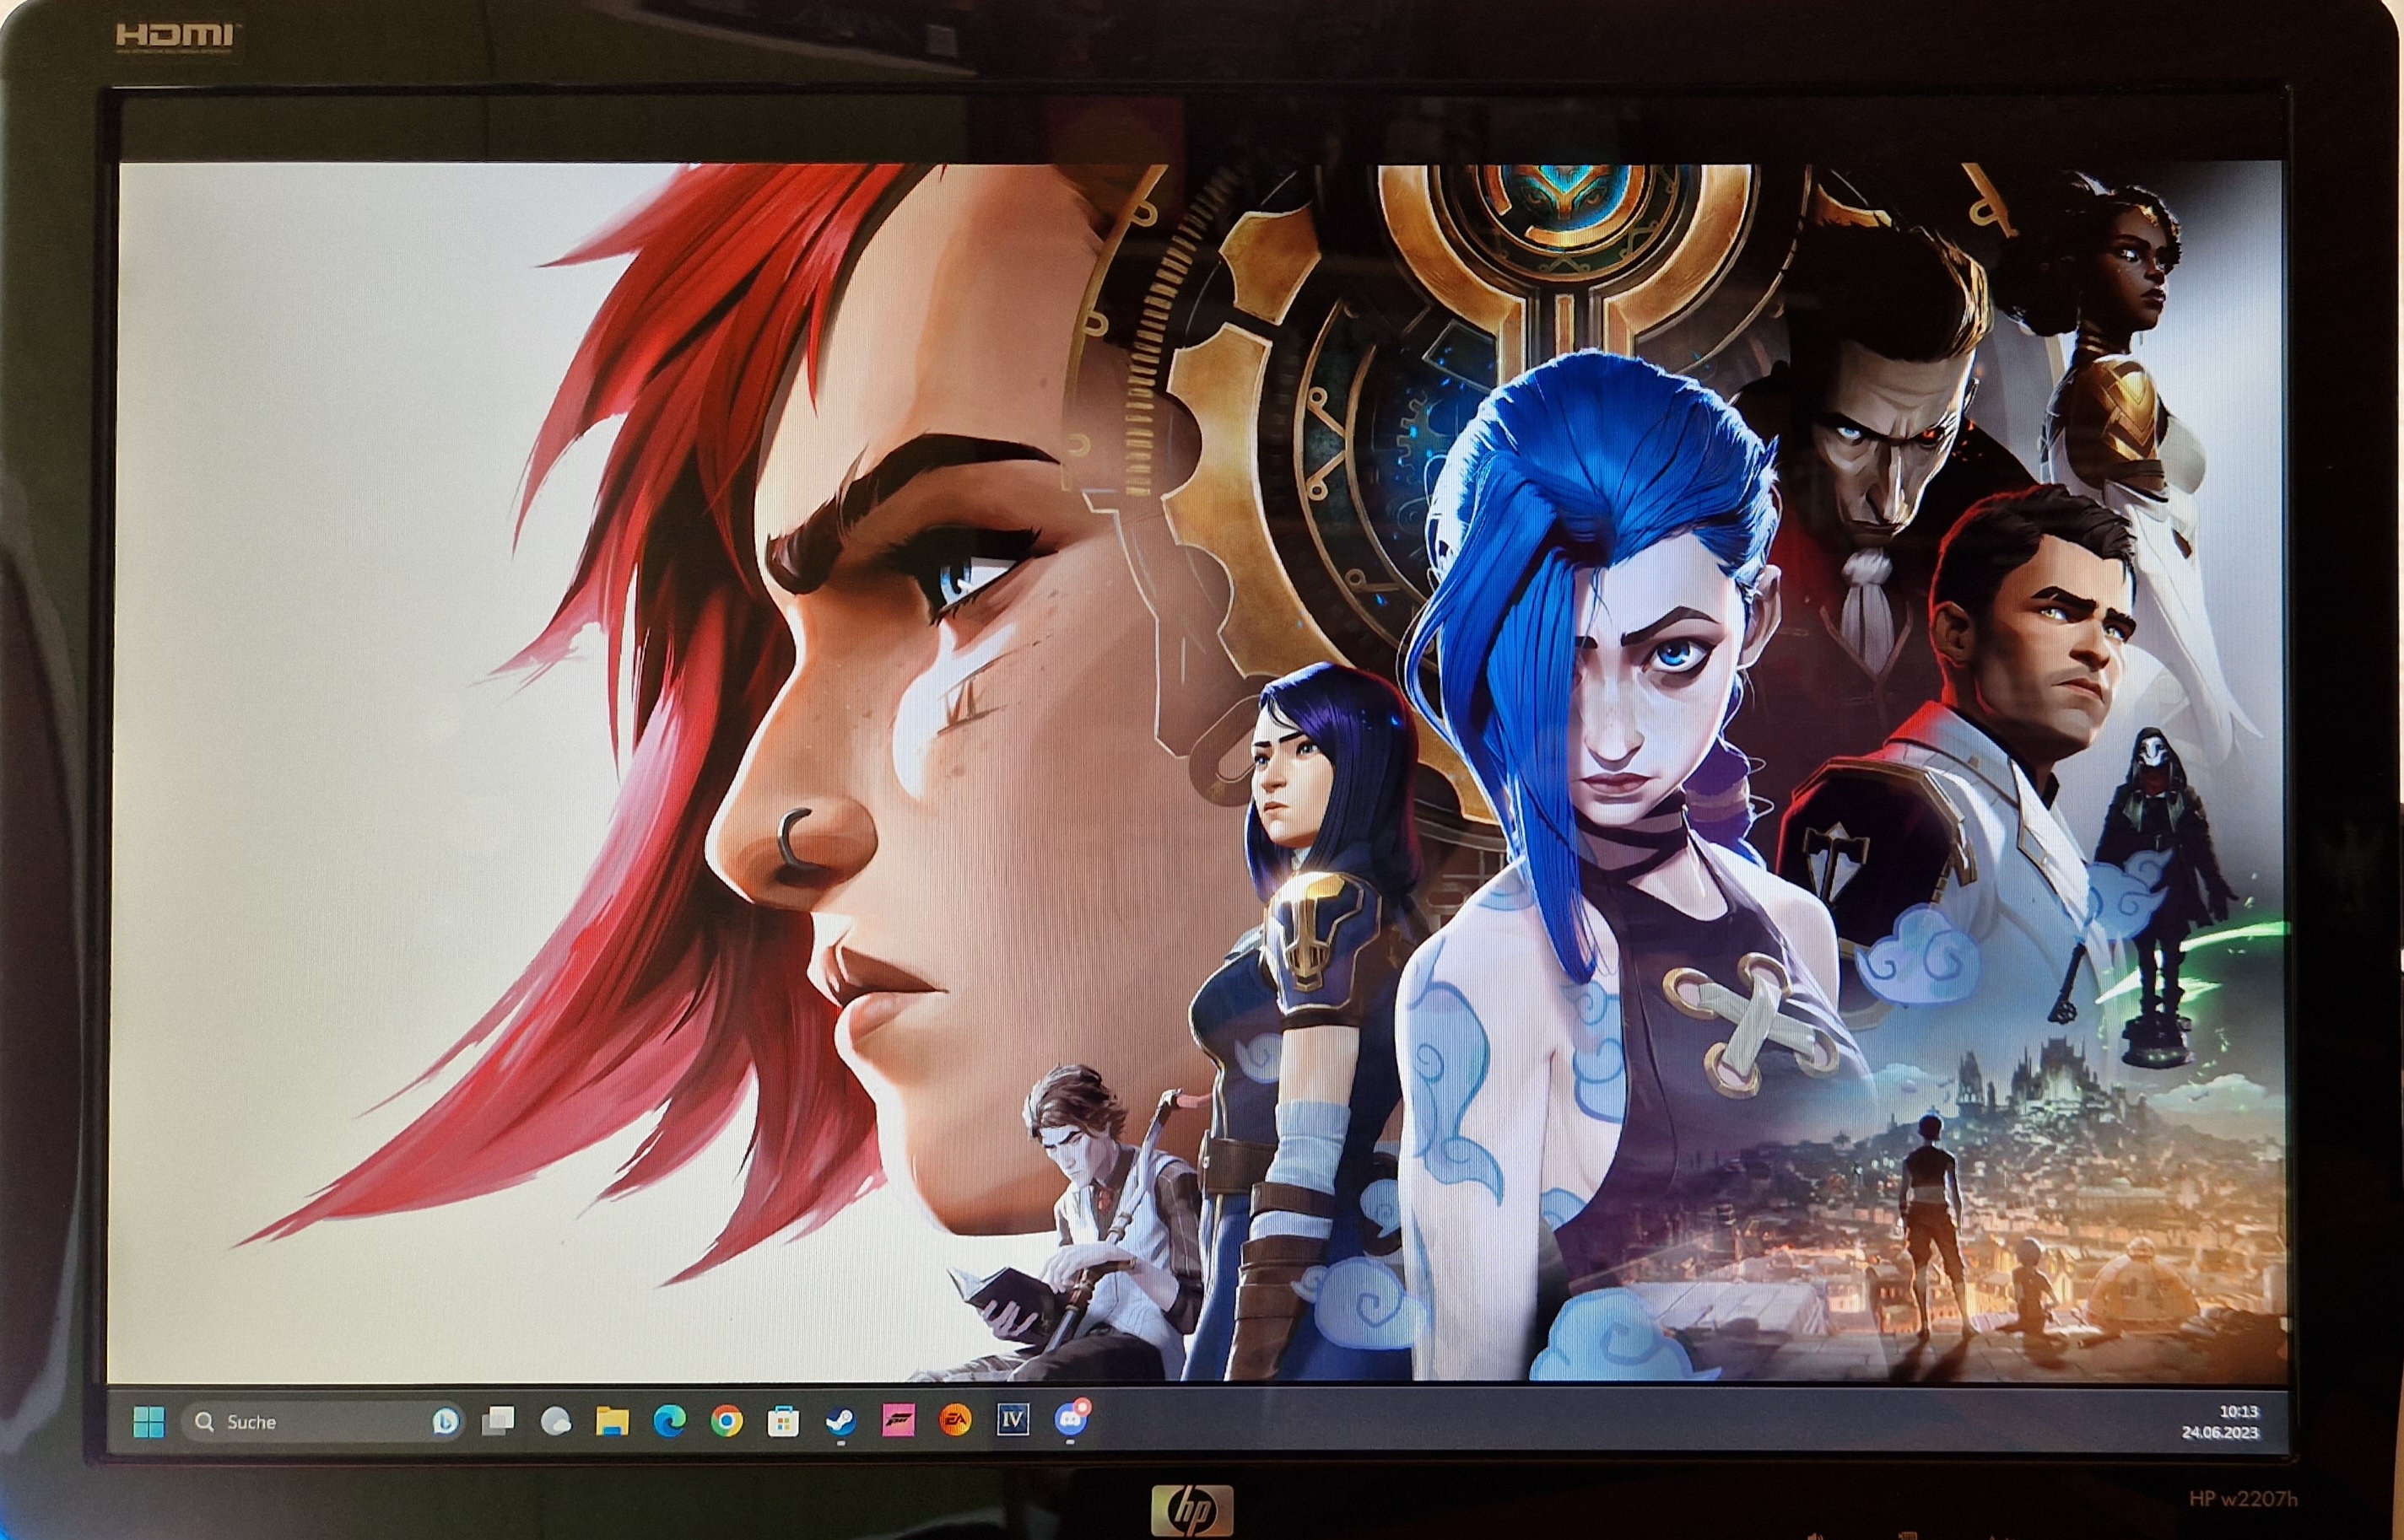Switch to the running Steam app

pos(840,1421)
